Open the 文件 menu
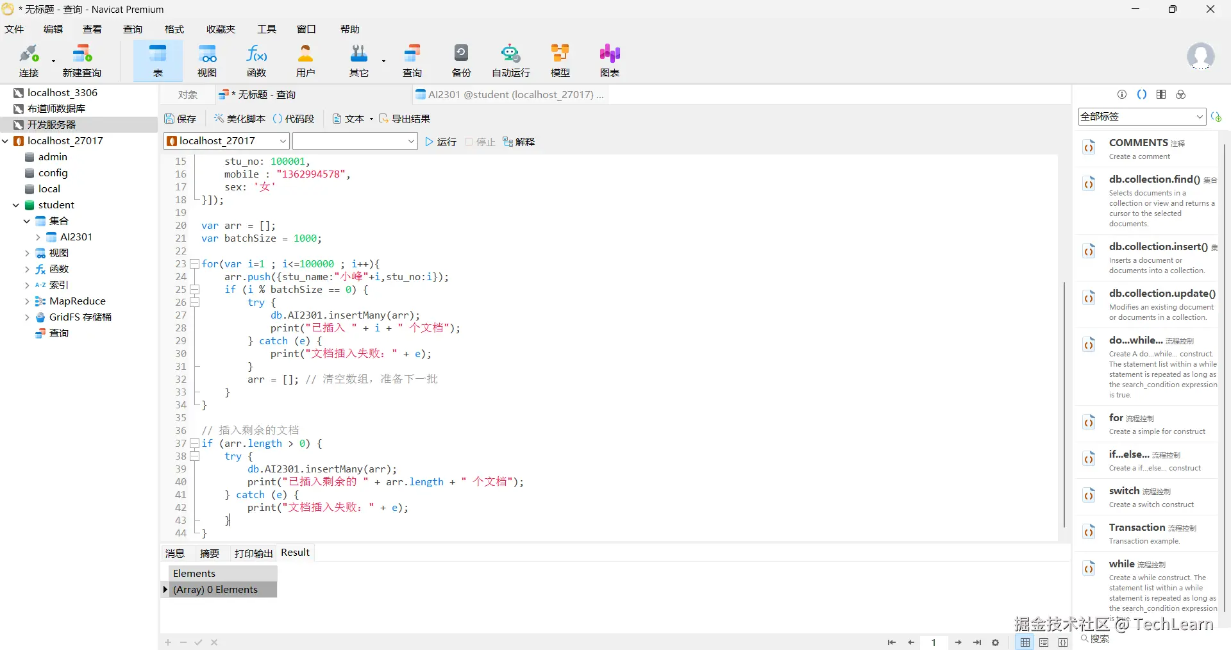 point(14,29)
